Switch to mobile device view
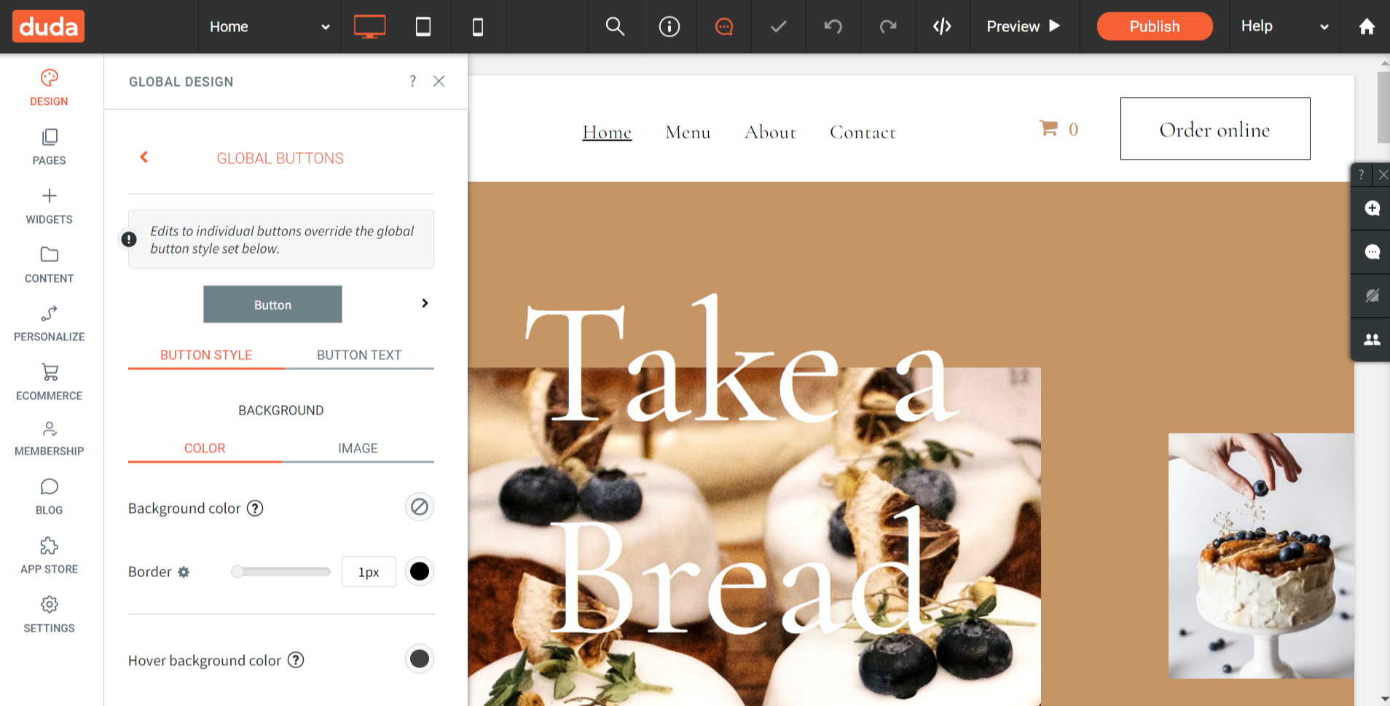This screenshot has height=706, width=1390. pos(478,27)
